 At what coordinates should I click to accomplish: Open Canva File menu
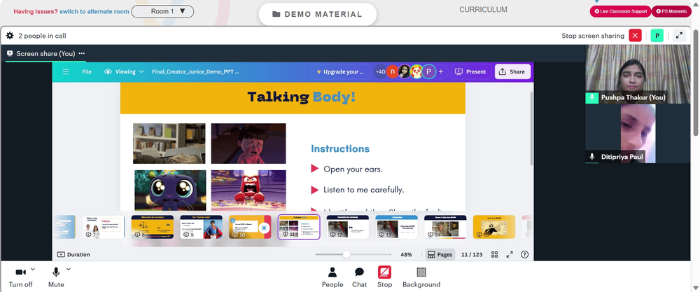click(x=87, y=71)
